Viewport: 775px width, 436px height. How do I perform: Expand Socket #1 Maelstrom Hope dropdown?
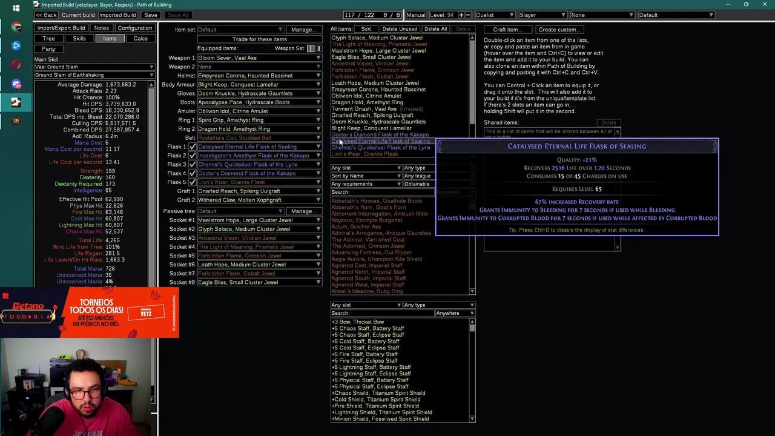tap(259, 220)
